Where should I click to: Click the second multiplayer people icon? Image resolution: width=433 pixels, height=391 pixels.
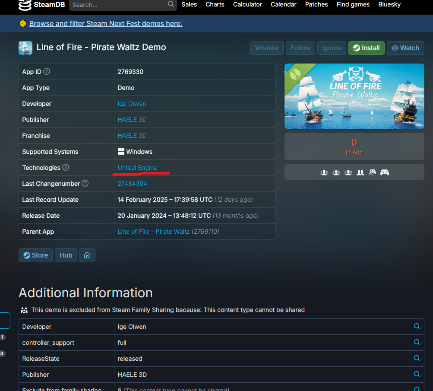pyautogui.click(x=336, y=172)
